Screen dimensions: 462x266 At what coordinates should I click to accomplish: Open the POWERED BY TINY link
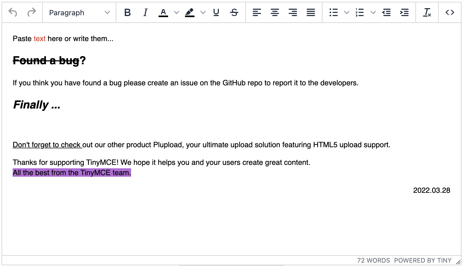423,260
